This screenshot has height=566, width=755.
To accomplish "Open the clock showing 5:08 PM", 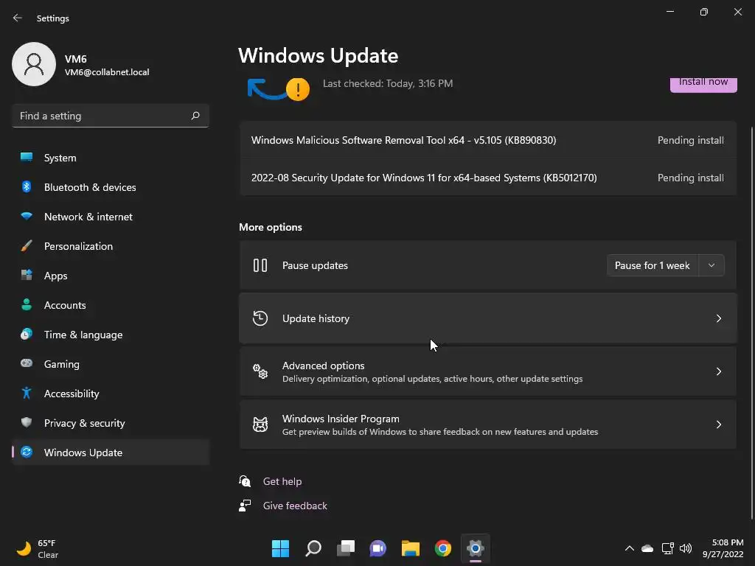I will pyautogui.click(x=723, y=548).
